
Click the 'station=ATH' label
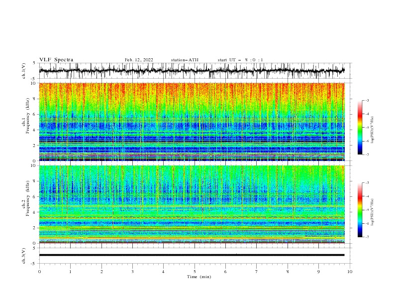pyautogui.click(x=185, y=60)
